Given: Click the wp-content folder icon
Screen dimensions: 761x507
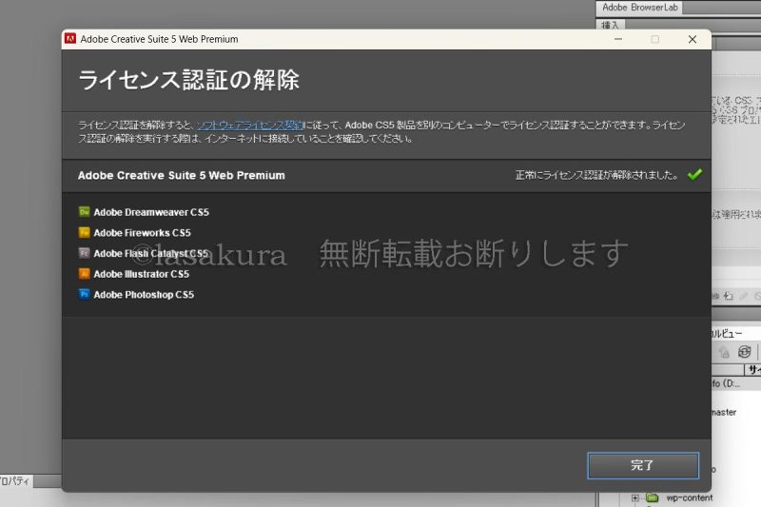Looking at the screenshot, I should 653,497.
